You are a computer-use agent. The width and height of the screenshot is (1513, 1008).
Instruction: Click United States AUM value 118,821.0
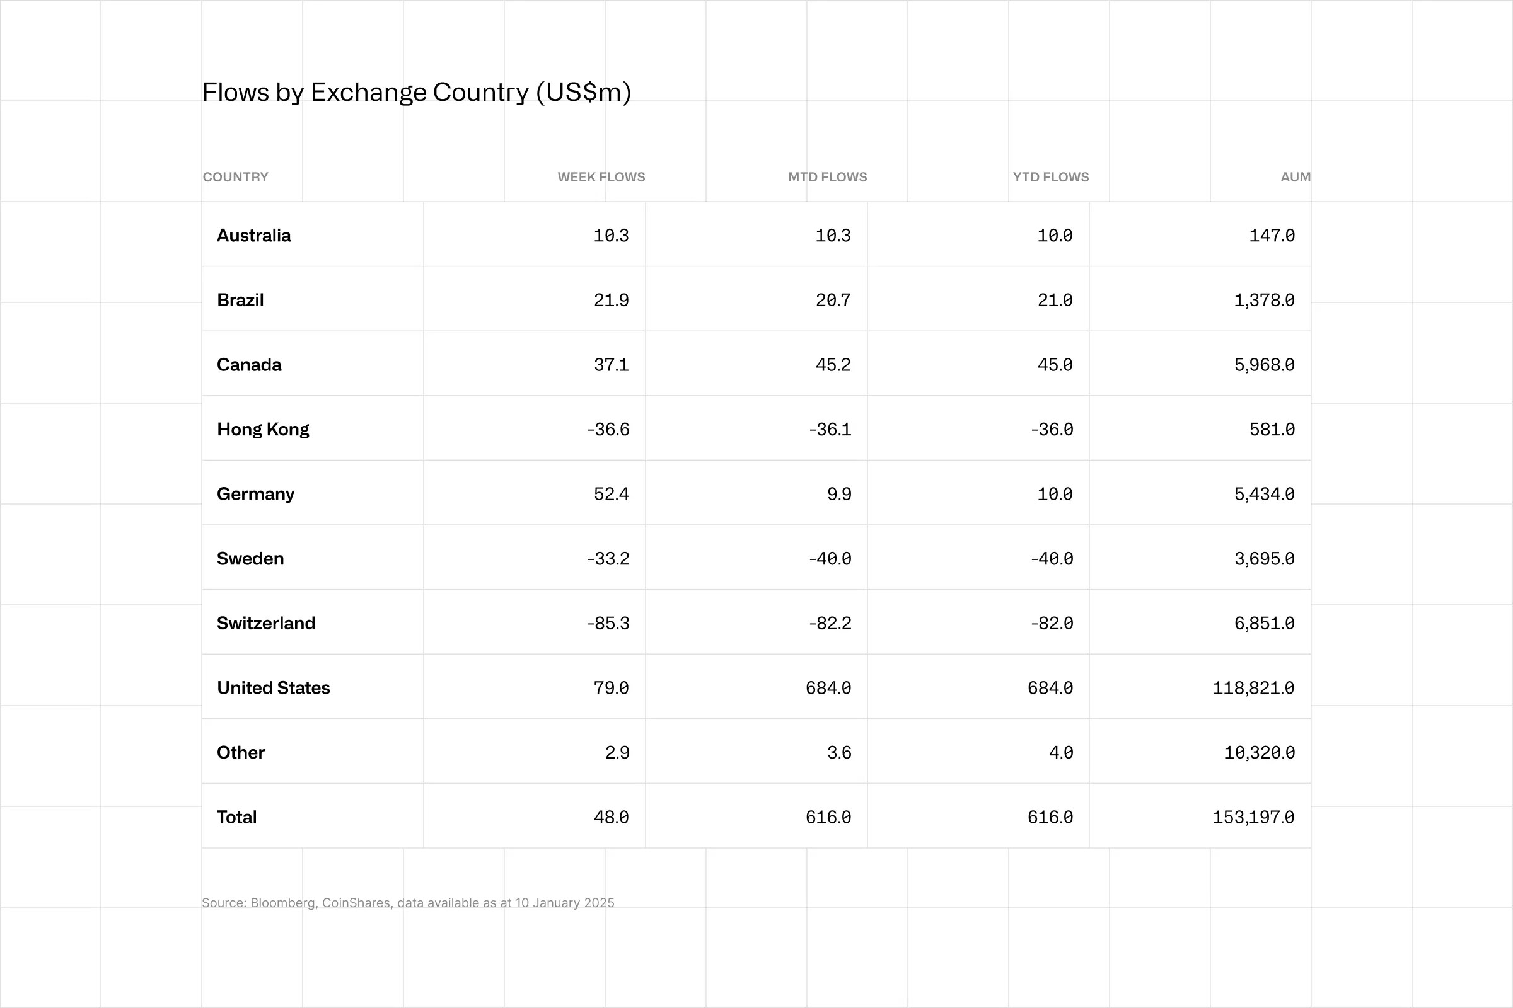click(x=1253, y=688)
